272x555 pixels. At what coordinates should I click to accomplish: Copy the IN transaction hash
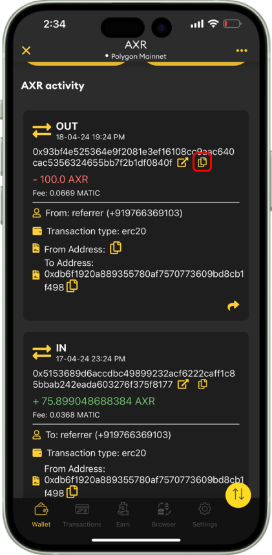point(202,384)
